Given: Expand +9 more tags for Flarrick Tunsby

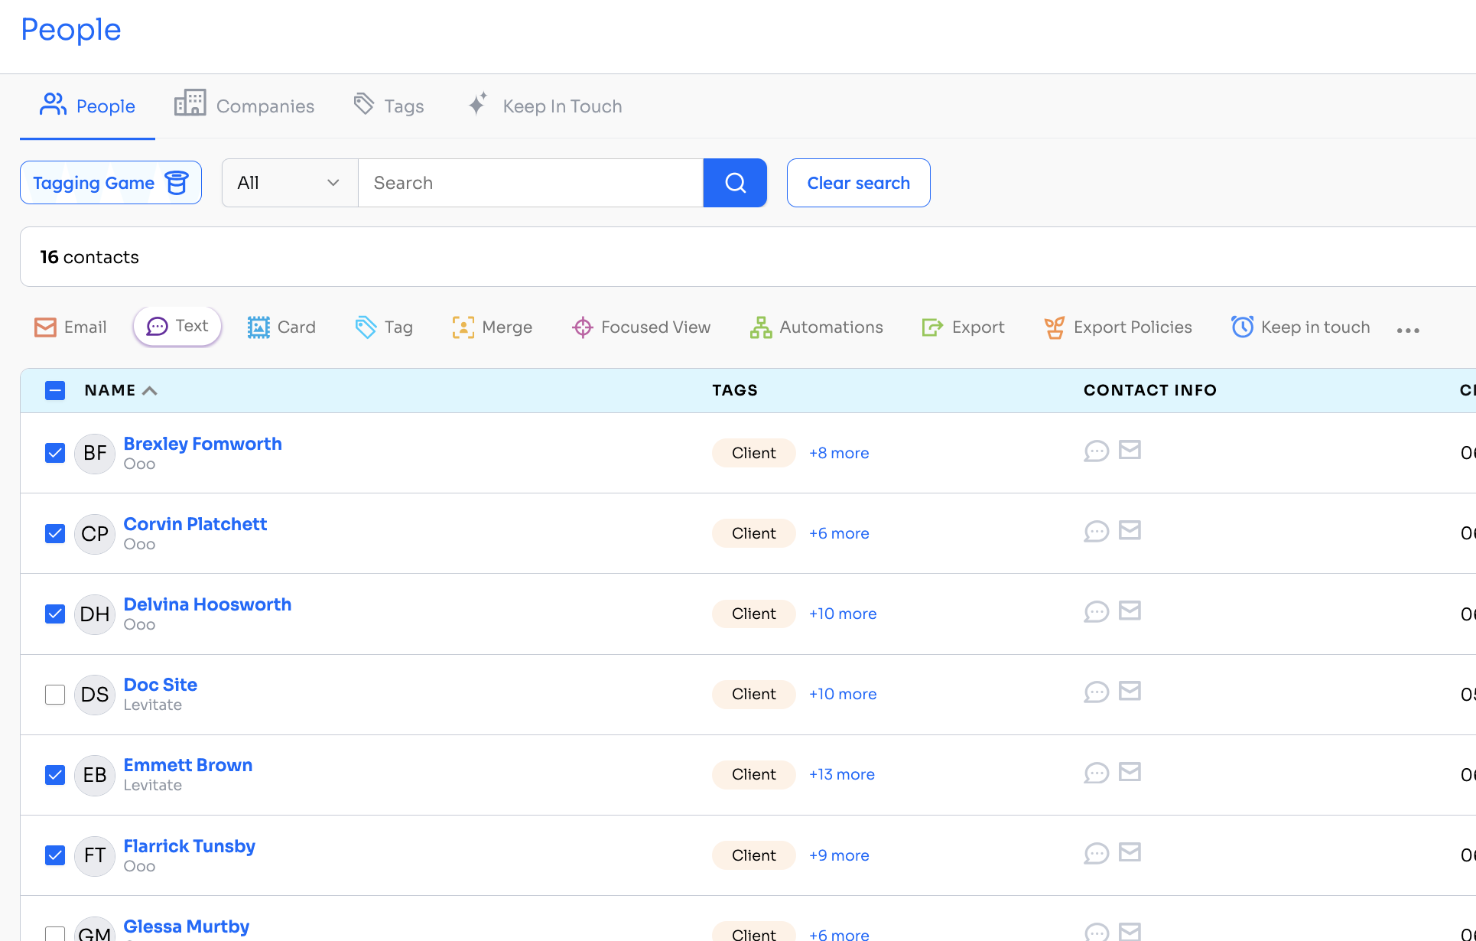Looking at the screenshot, I should [x=839, y=855].
